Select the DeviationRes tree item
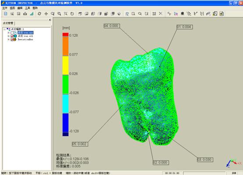This screenshot has height=175, width=243. (25, 39)
